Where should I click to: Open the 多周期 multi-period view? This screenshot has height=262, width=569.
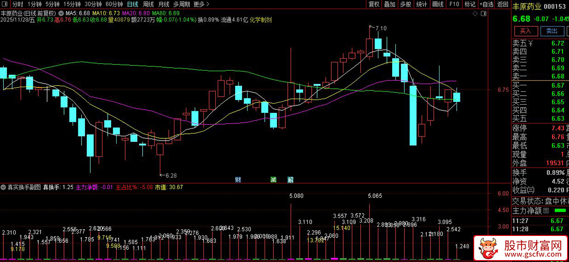[182, 4]
